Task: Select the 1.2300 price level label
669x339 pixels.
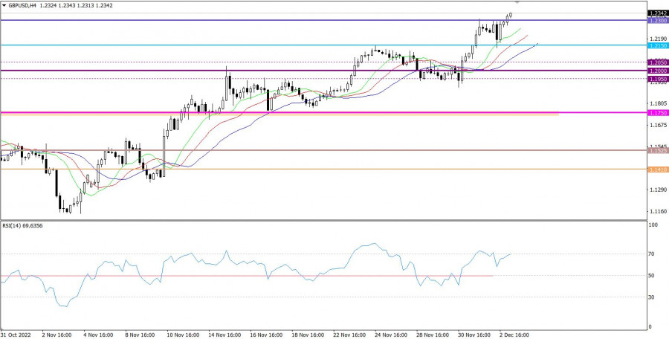Action: pos(657,21)
